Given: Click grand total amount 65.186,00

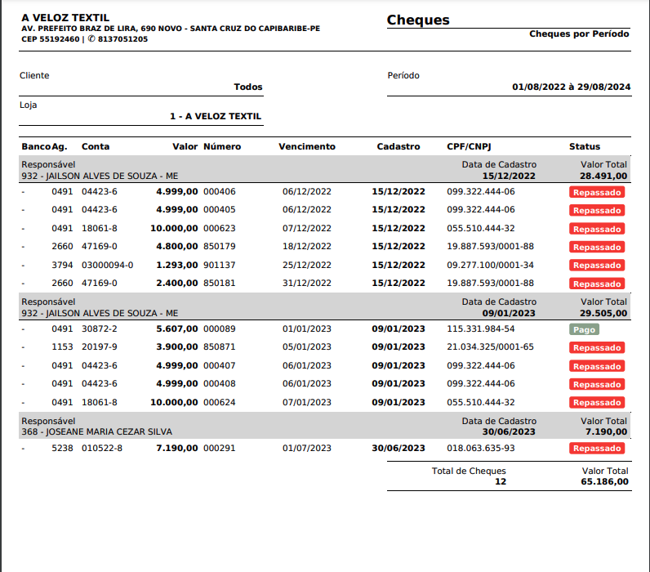Looking at the screenshot, I should (x=604, y=481).
